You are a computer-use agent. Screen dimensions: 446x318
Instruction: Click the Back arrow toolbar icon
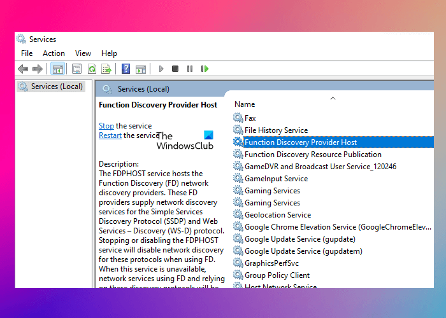[23, 69]
